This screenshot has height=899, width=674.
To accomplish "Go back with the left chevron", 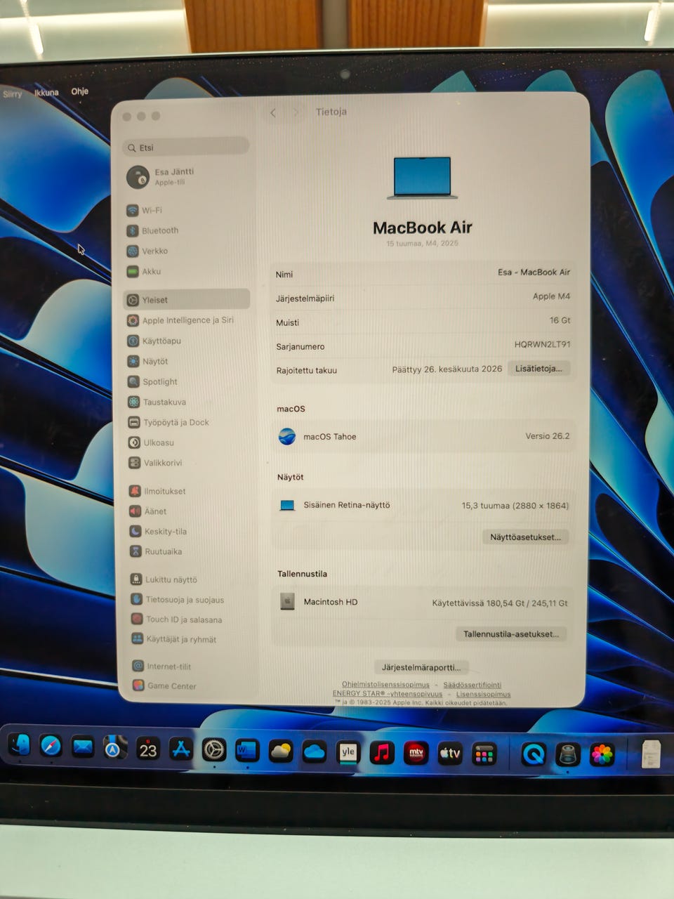I will tap(273, 112).
